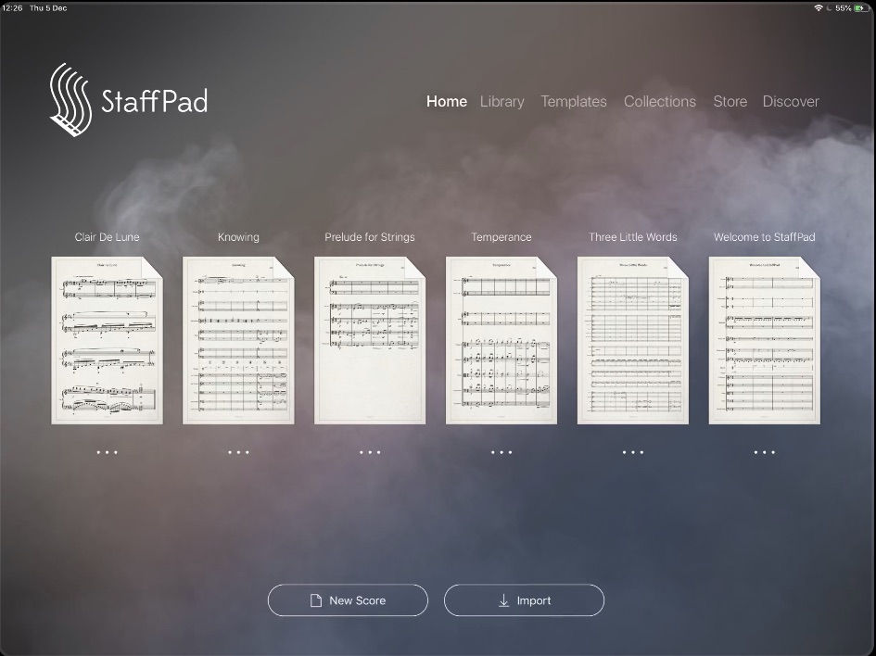This screenshot has width=876, height=656.
Task: Open more options under Three Little Words
Action: (633, 452)
